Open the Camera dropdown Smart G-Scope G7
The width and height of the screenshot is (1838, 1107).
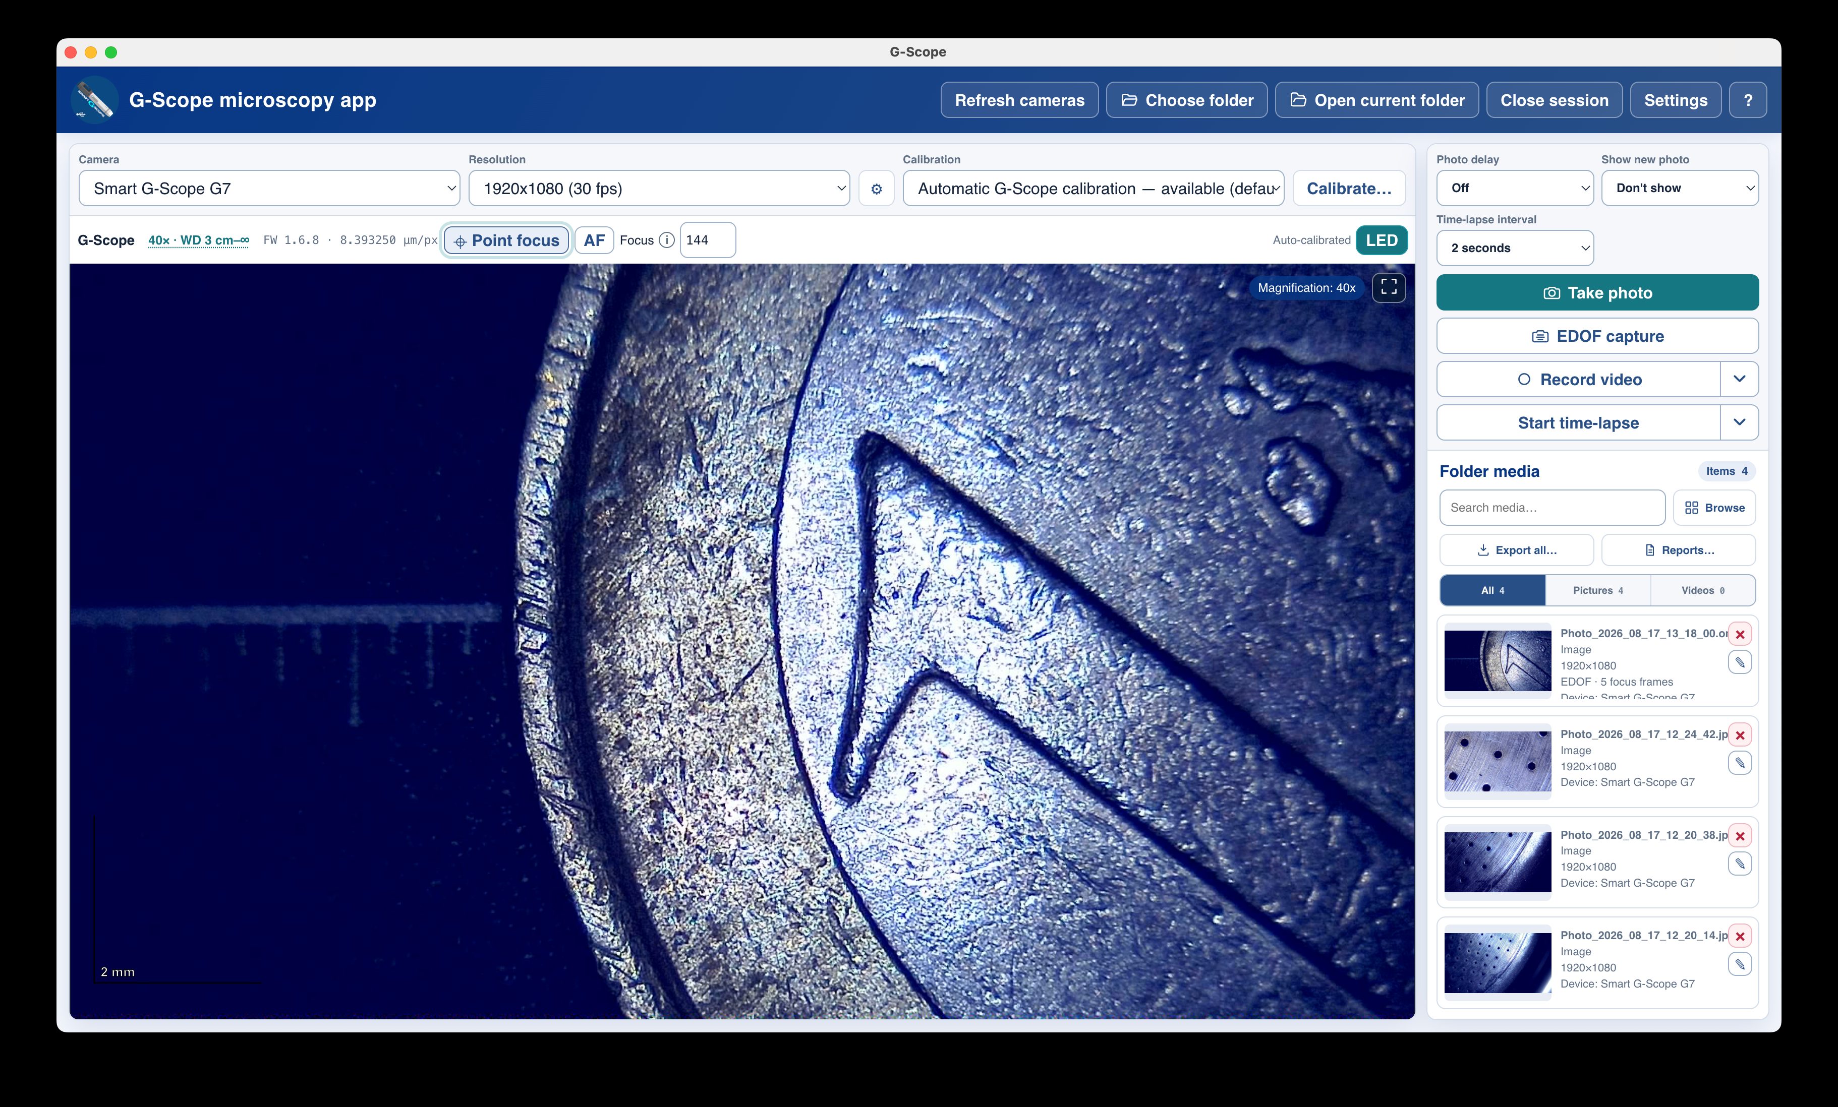click(x=269, y=189)
